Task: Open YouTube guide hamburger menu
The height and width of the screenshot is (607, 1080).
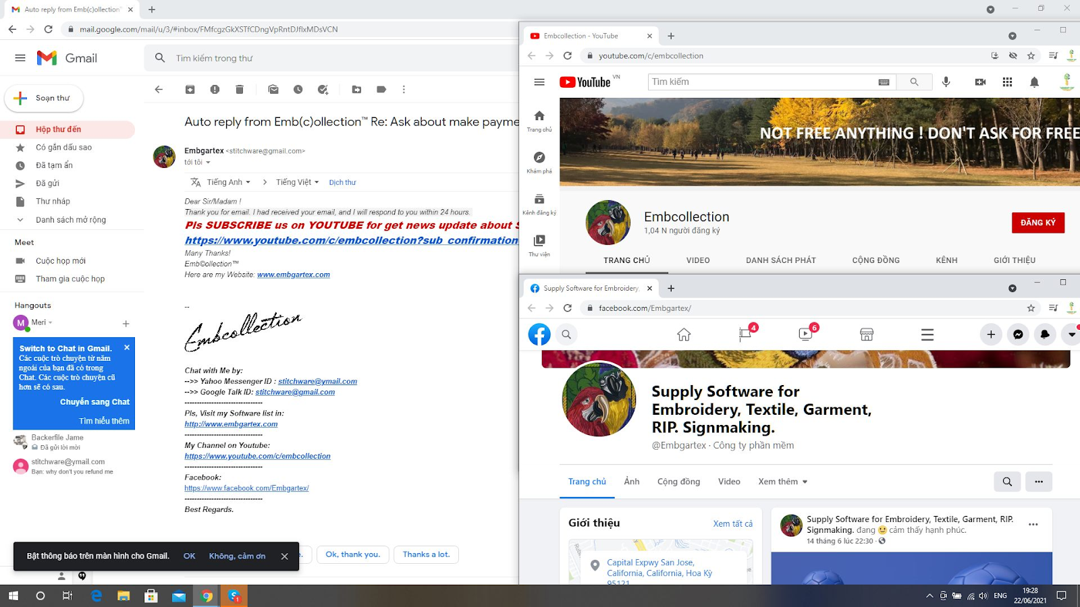Action: pyautogui.click(x=539, y=82)
